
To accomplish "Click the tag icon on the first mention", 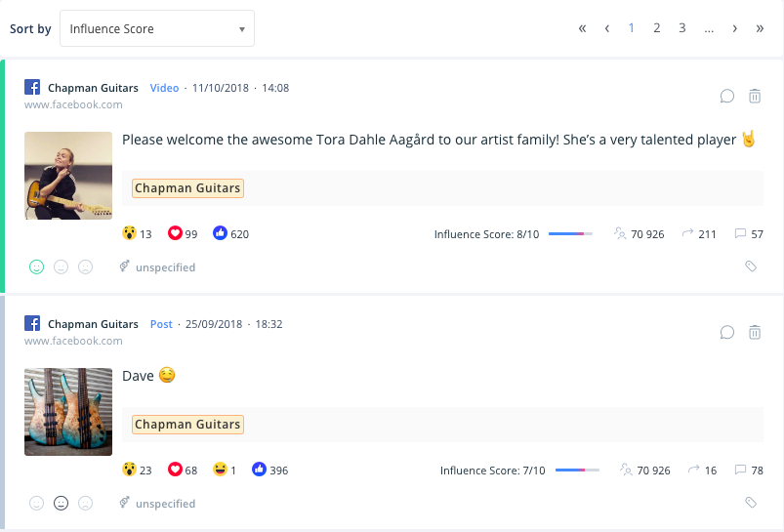I will (751, 266).
